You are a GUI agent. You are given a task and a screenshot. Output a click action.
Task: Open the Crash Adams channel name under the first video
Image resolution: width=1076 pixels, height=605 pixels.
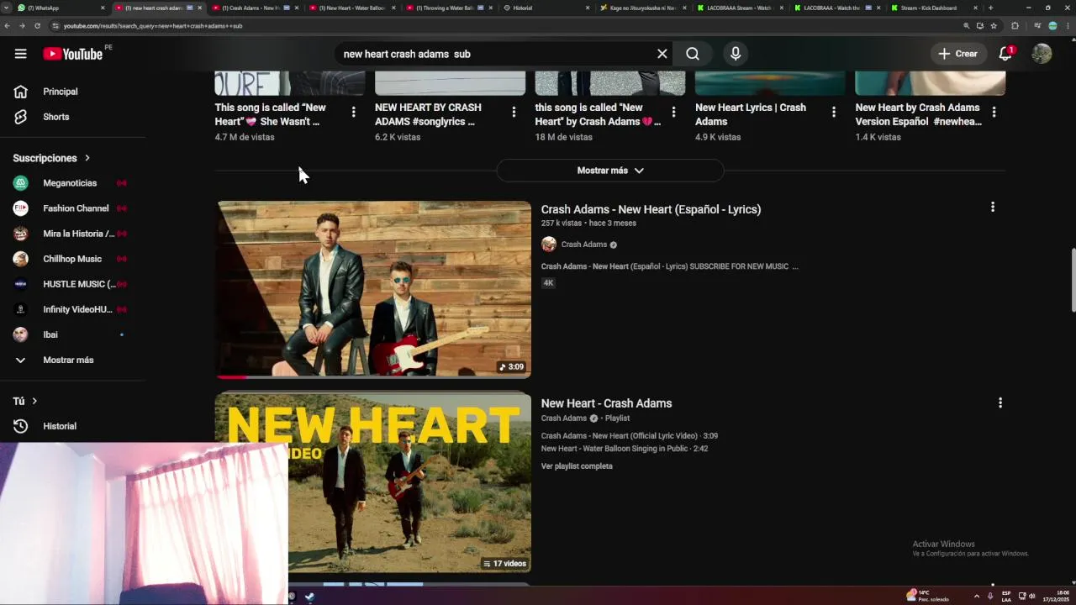[583, 245]
